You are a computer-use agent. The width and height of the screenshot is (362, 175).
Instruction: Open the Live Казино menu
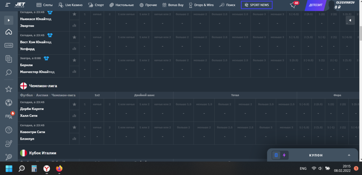pos(70,5)
